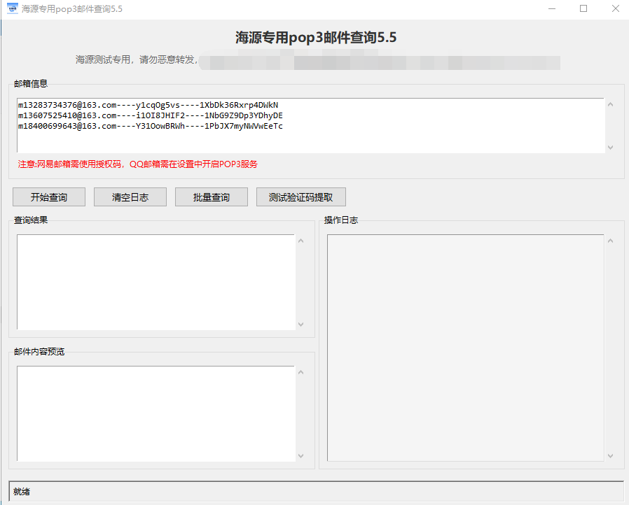
Task: Click the 开始查询 button
Action: point(49,197)
